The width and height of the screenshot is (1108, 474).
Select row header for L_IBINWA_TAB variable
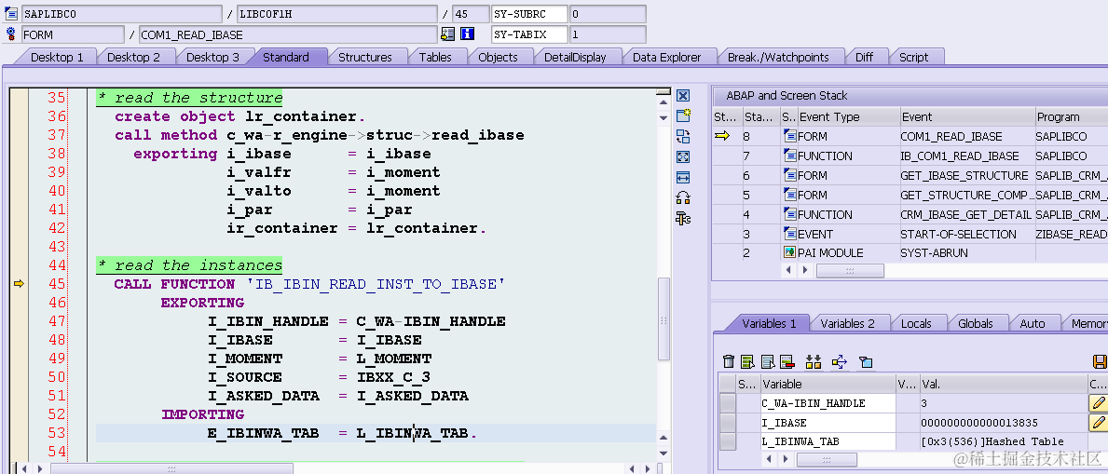tap(728, 441)
